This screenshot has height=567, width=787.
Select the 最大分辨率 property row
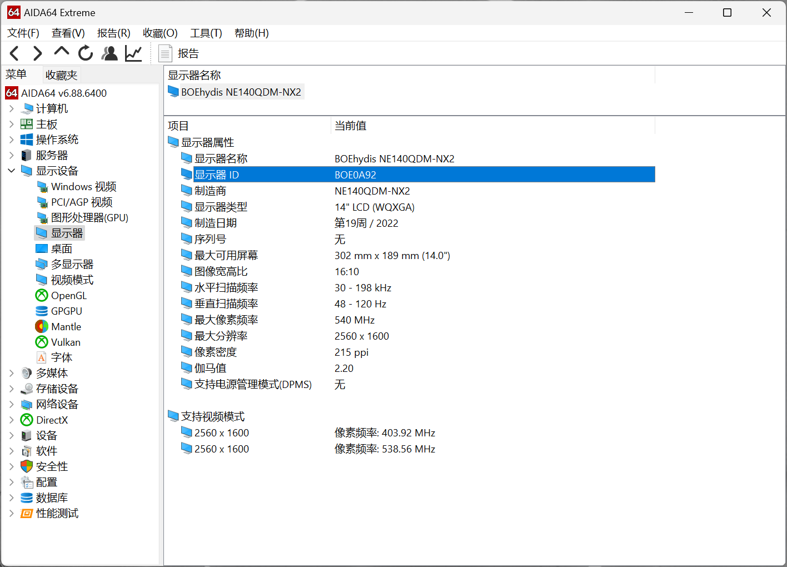pyautogui.click(x=417, y=336)
